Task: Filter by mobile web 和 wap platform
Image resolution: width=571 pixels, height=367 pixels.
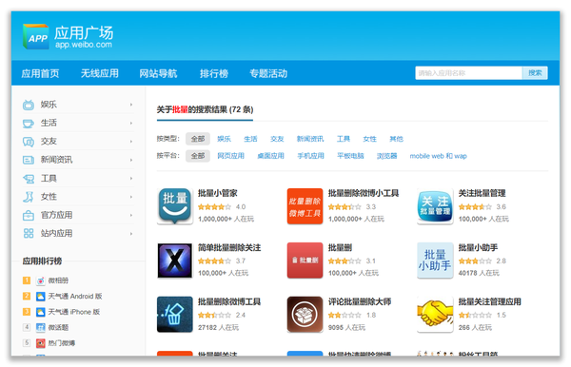Action: coord(438,156)
